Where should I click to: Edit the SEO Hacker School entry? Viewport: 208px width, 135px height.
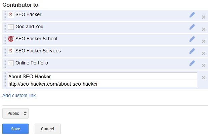192,39
